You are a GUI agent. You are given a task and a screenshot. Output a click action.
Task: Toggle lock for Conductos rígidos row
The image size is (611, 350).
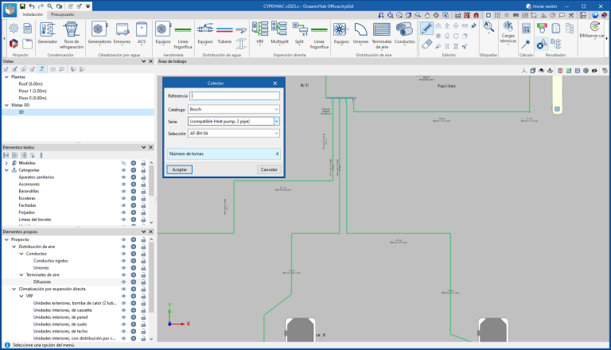click(143, 261)
